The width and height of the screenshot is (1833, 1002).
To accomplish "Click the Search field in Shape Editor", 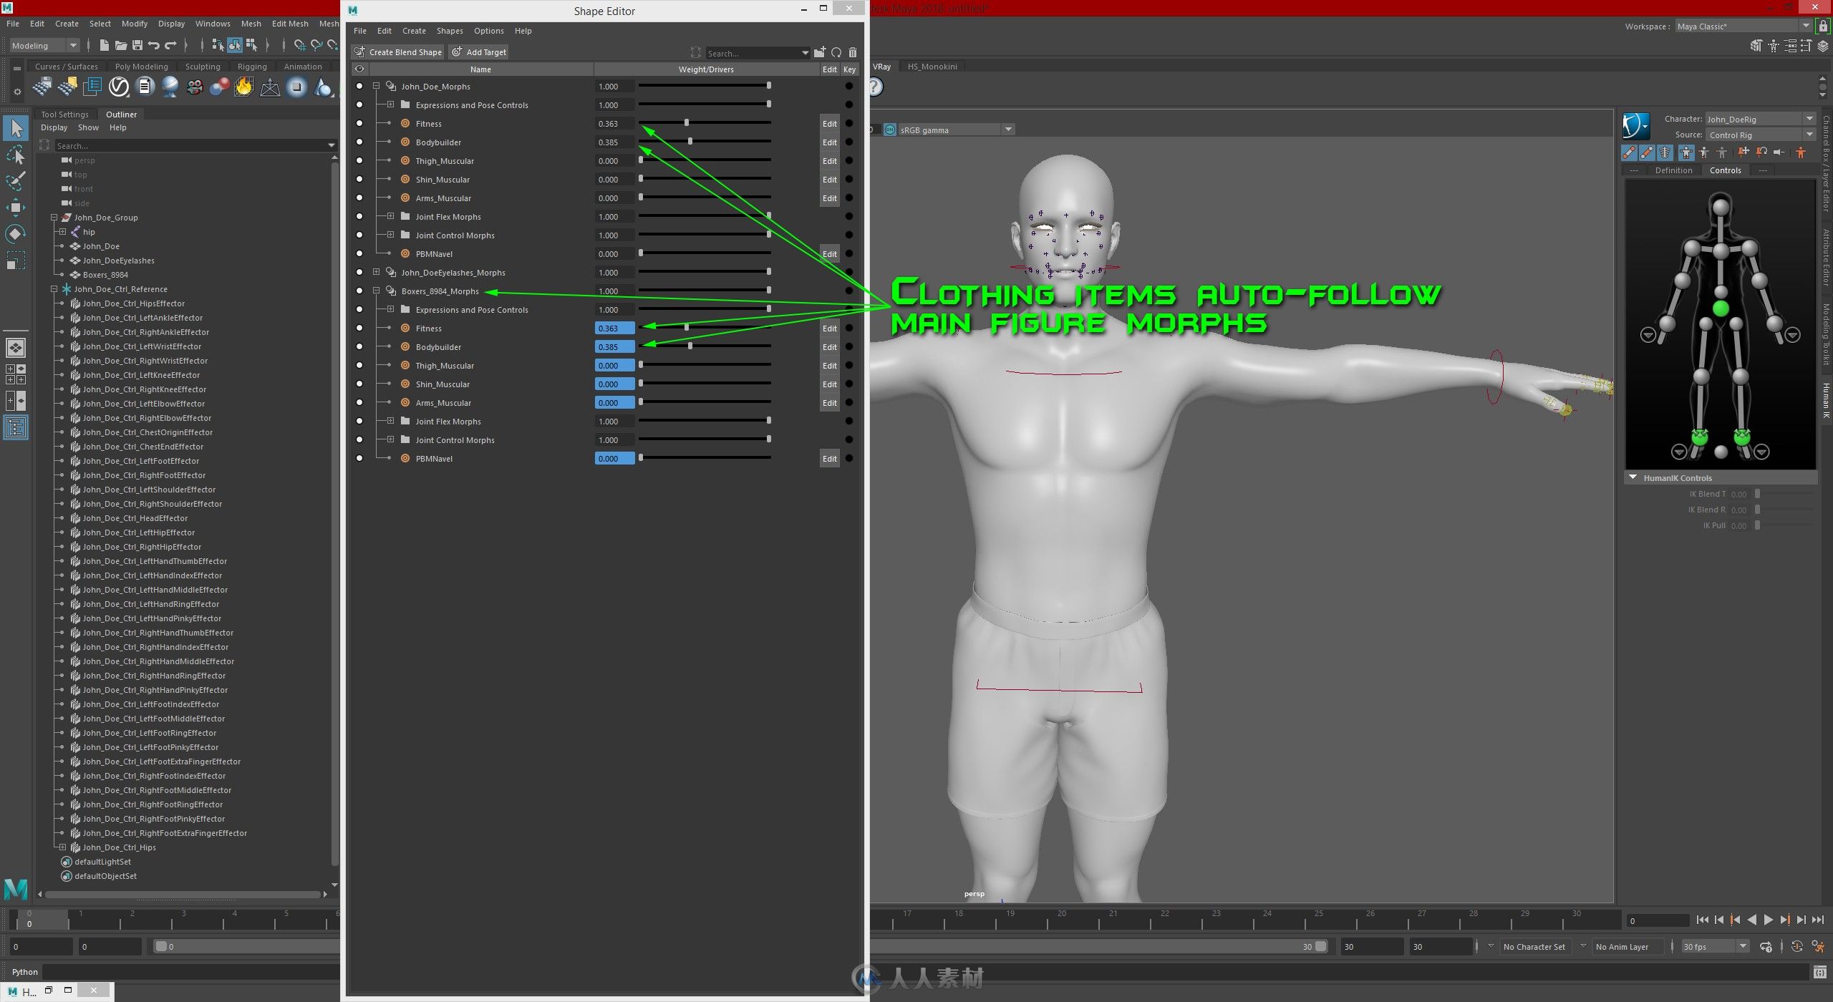I will 753,52.
